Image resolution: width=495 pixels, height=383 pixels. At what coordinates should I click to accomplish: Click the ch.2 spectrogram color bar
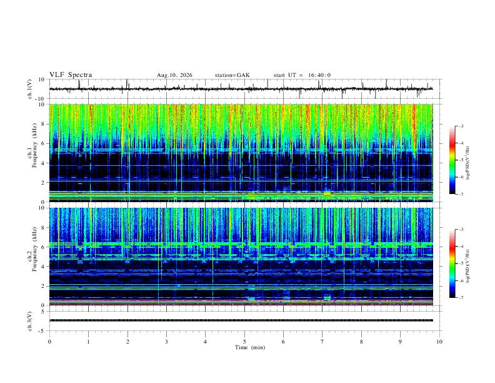452,263
